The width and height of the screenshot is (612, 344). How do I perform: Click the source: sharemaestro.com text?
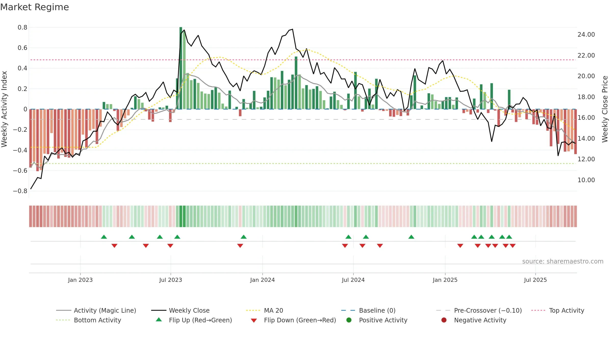(x=563, y=261)
